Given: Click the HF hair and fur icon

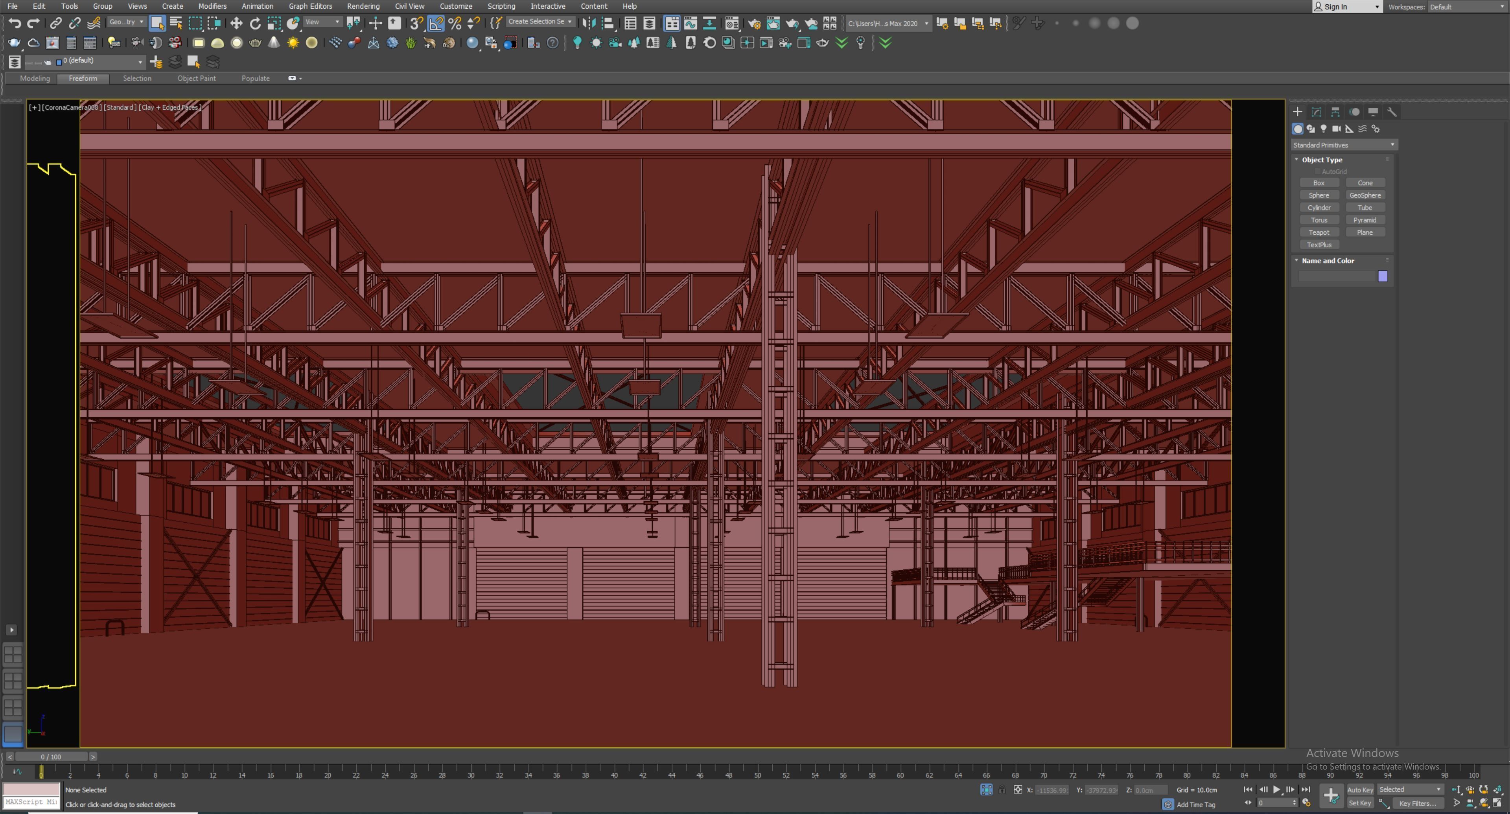Looking at the screenshot, I should [430, 43].
